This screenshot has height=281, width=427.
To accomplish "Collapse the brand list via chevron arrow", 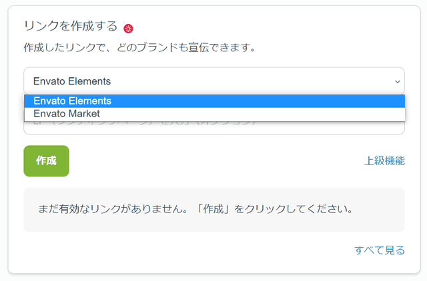I will click(x=398, y=81).
